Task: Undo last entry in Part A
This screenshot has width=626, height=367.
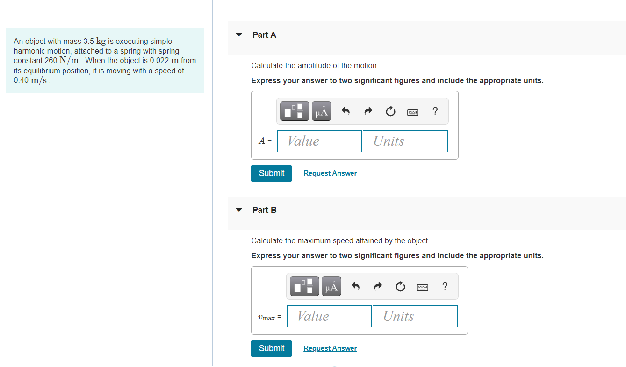Action: [x=345, y=111]
